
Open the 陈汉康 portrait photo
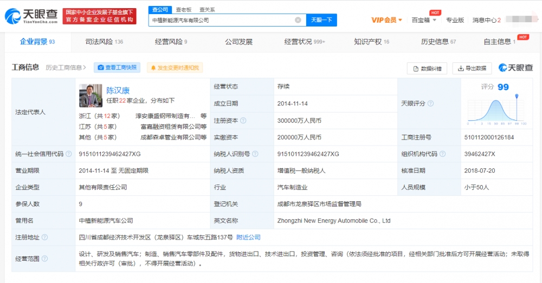pos(91,96)
